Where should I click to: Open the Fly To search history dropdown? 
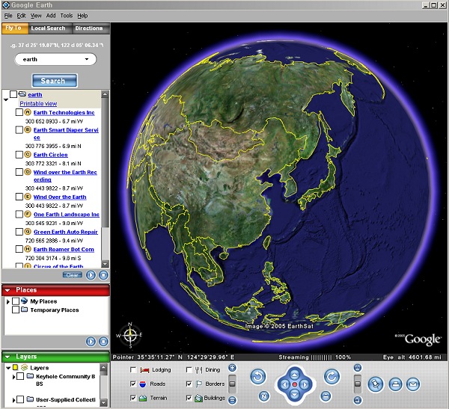click(x=87, y=59)
